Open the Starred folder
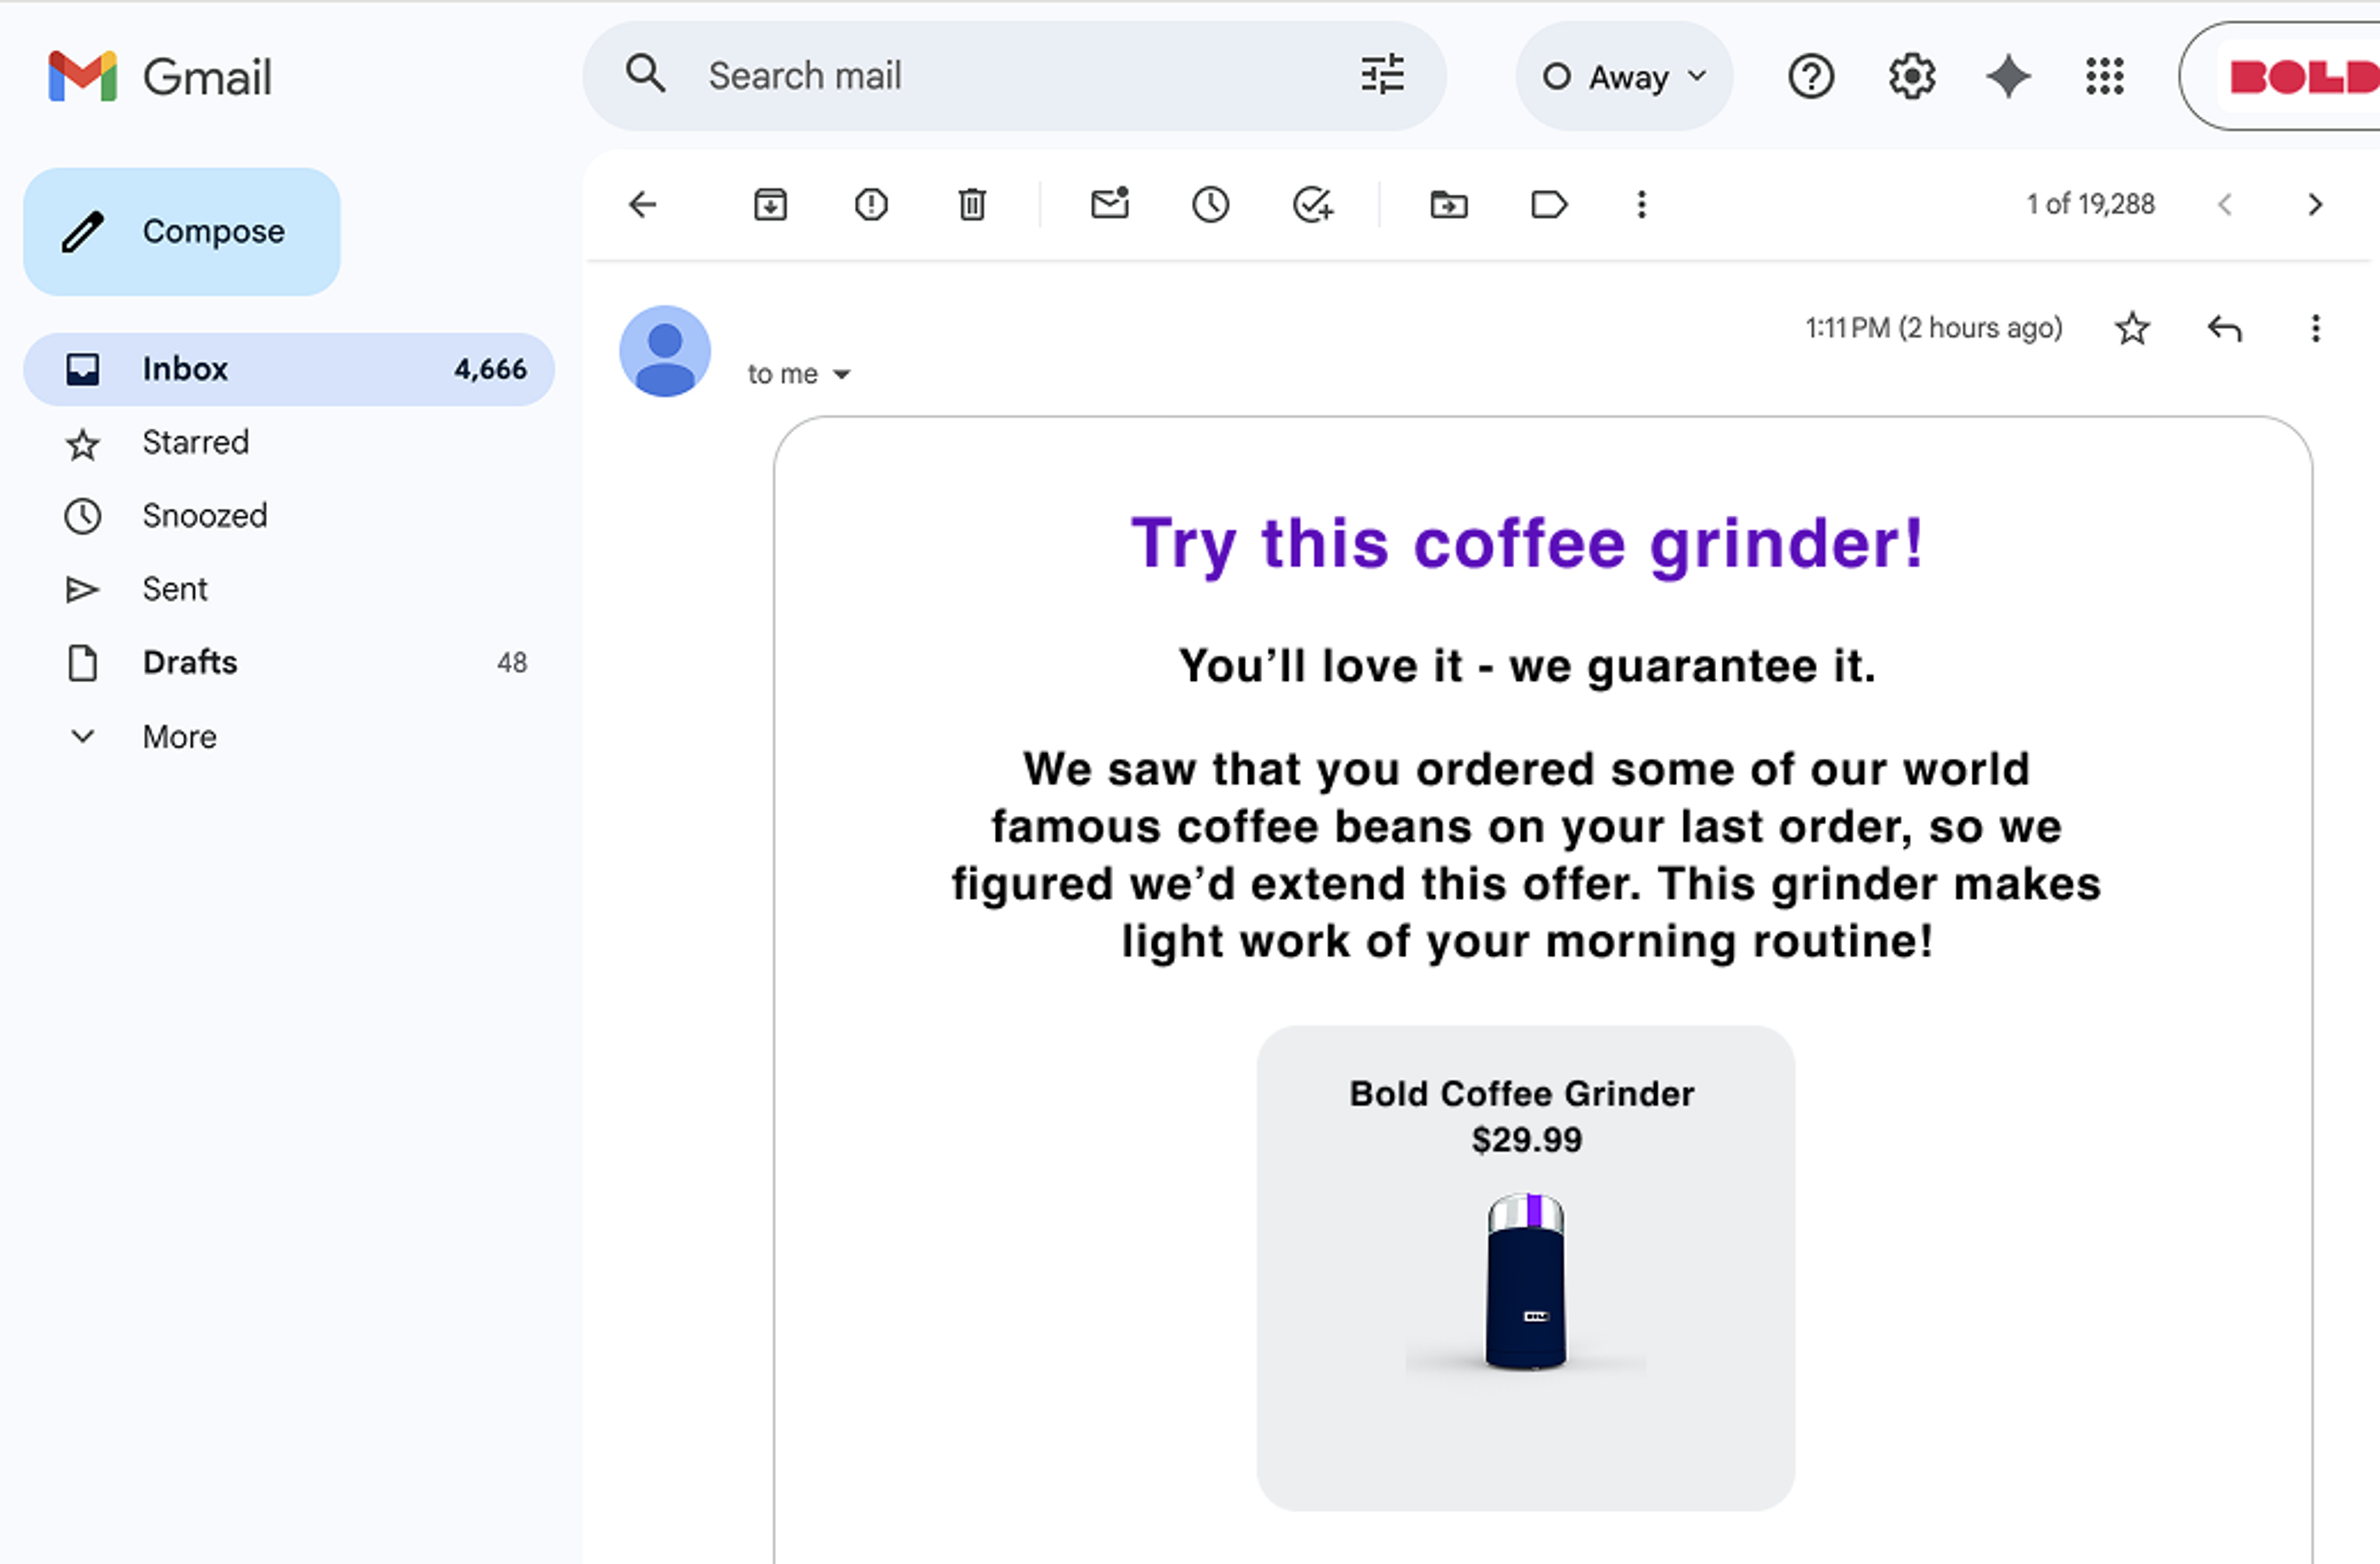 point(195,442)
